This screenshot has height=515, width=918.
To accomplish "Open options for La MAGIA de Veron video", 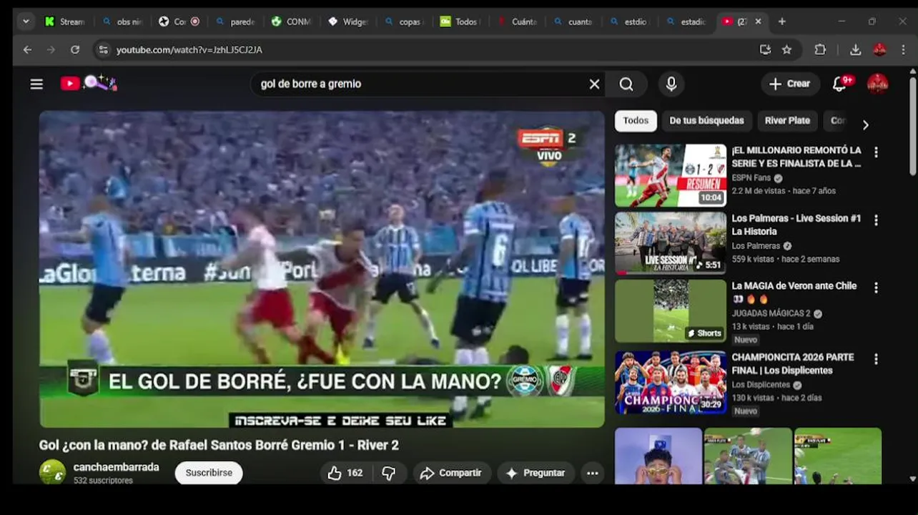I will pyautogui.click(x=876, y=288).
